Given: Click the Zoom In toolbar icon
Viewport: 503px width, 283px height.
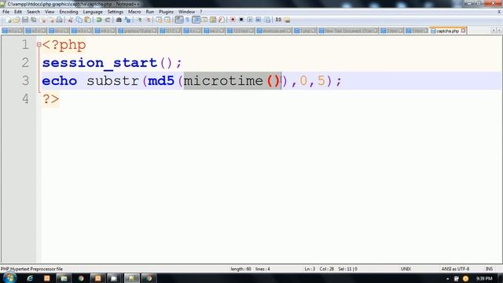Looking at the screenshot, I should 140,20.
